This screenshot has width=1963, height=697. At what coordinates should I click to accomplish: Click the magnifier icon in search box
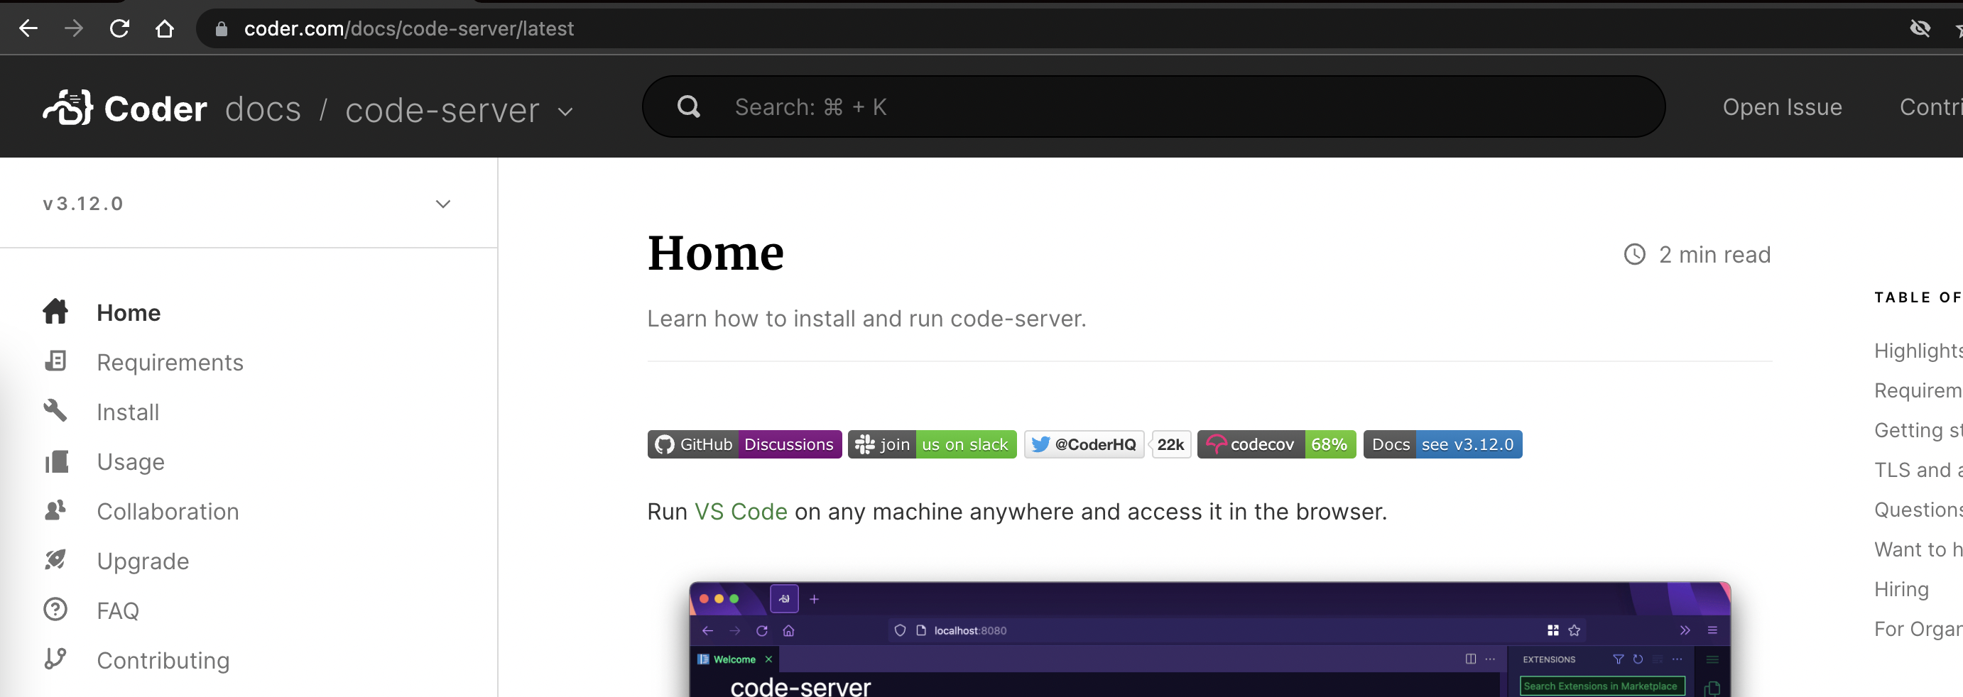coord(688,106)
